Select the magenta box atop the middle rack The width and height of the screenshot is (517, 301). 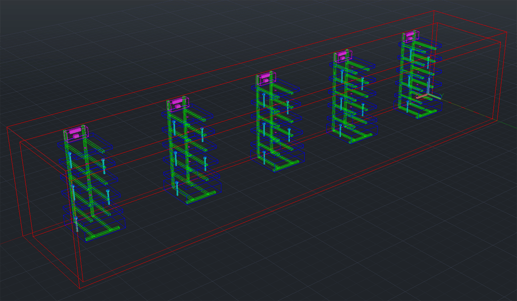pos(266,78)
